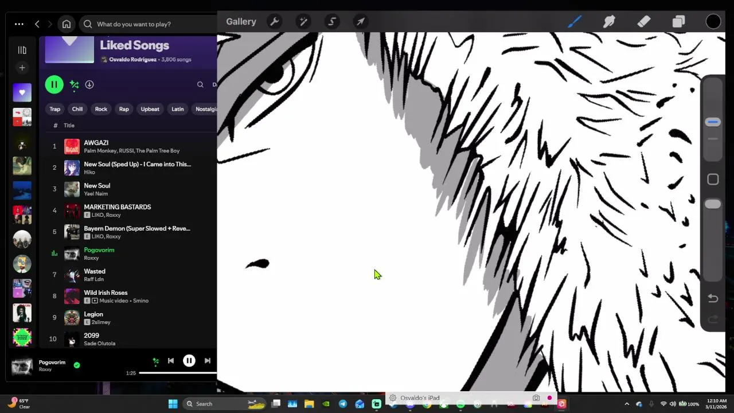734x413 pixels.
Task: Select the Brush tool in Procreate
Action: tap(575, 22)
